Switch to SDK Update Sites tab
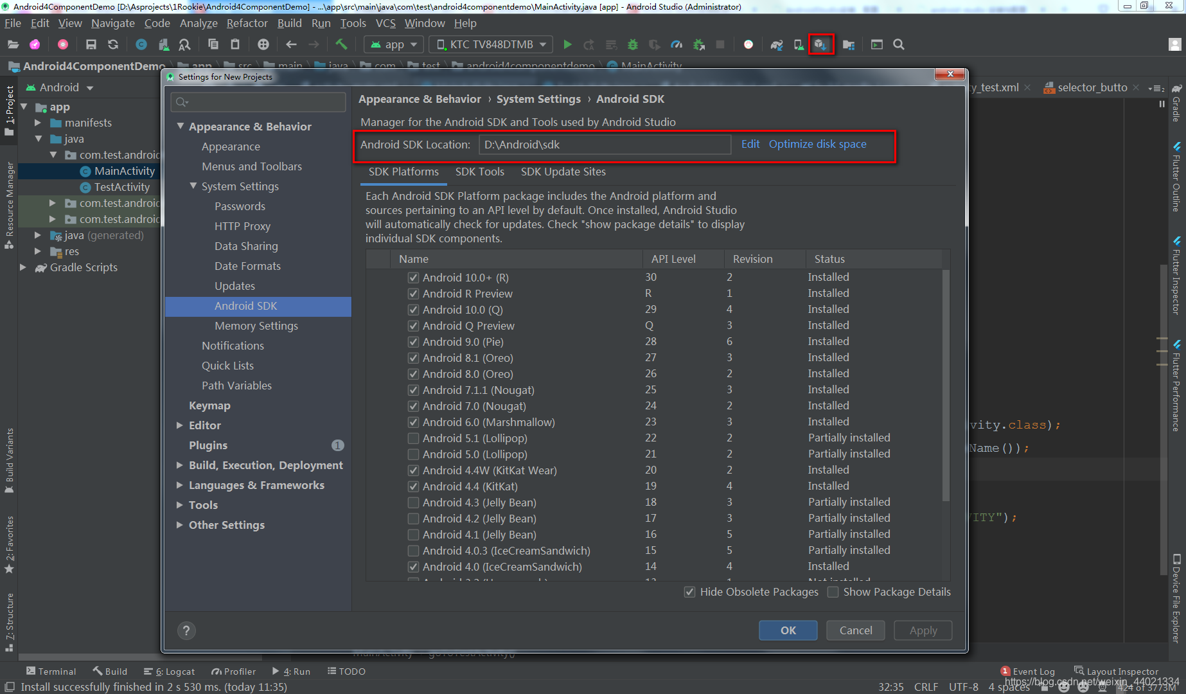1186x694 pixels. pos(563,172)
